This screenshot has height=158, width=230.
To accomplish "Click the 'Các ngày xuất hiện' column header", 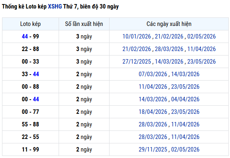I will click(169, 24).
